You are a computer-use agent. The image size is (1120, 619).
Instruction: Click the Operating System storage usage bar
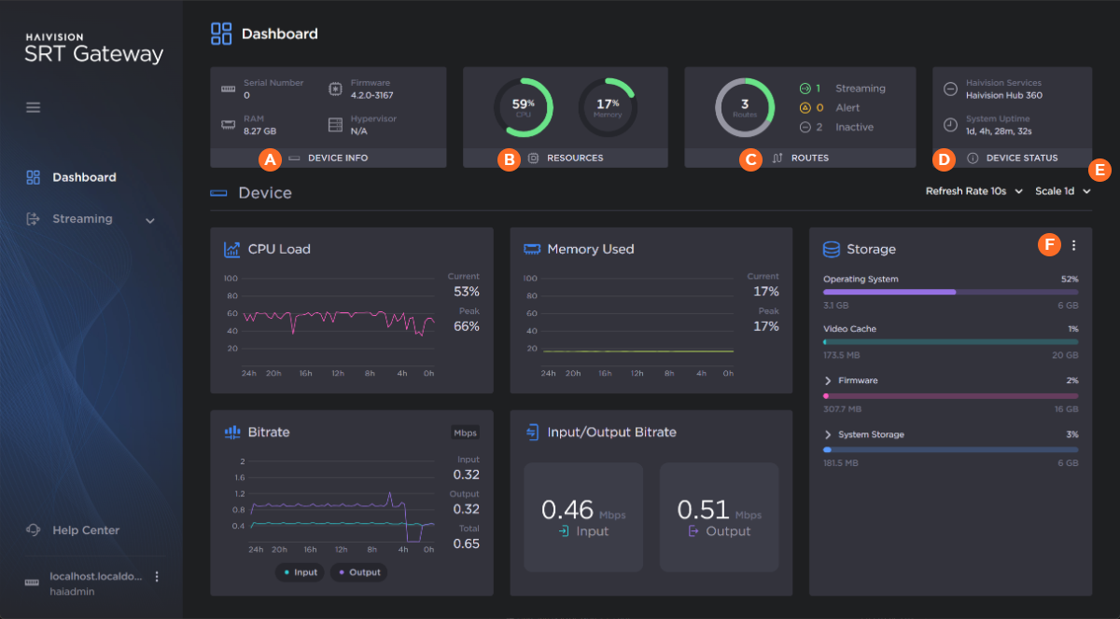pyautogui.click(x=950, y=292)
